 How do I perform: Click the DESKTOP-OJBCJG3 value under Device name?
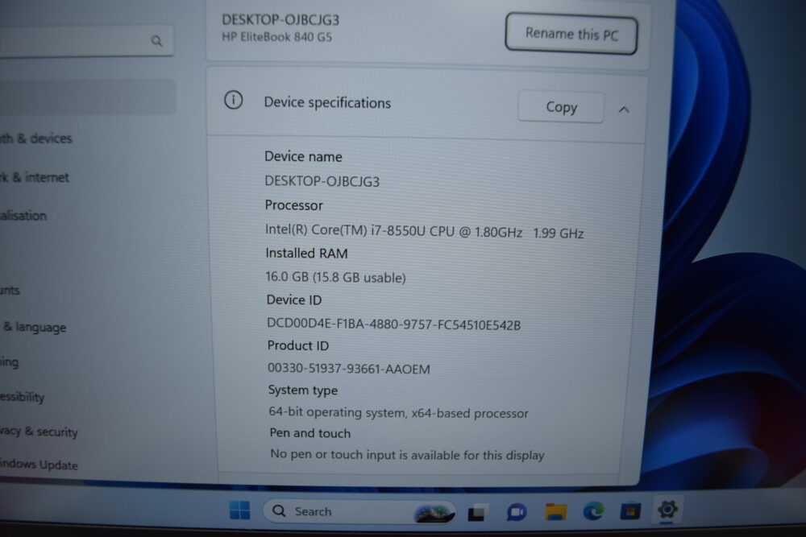point(322,181)
